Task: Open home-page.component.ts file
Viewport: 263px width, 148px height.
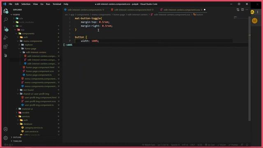Action: click(39, 75)
